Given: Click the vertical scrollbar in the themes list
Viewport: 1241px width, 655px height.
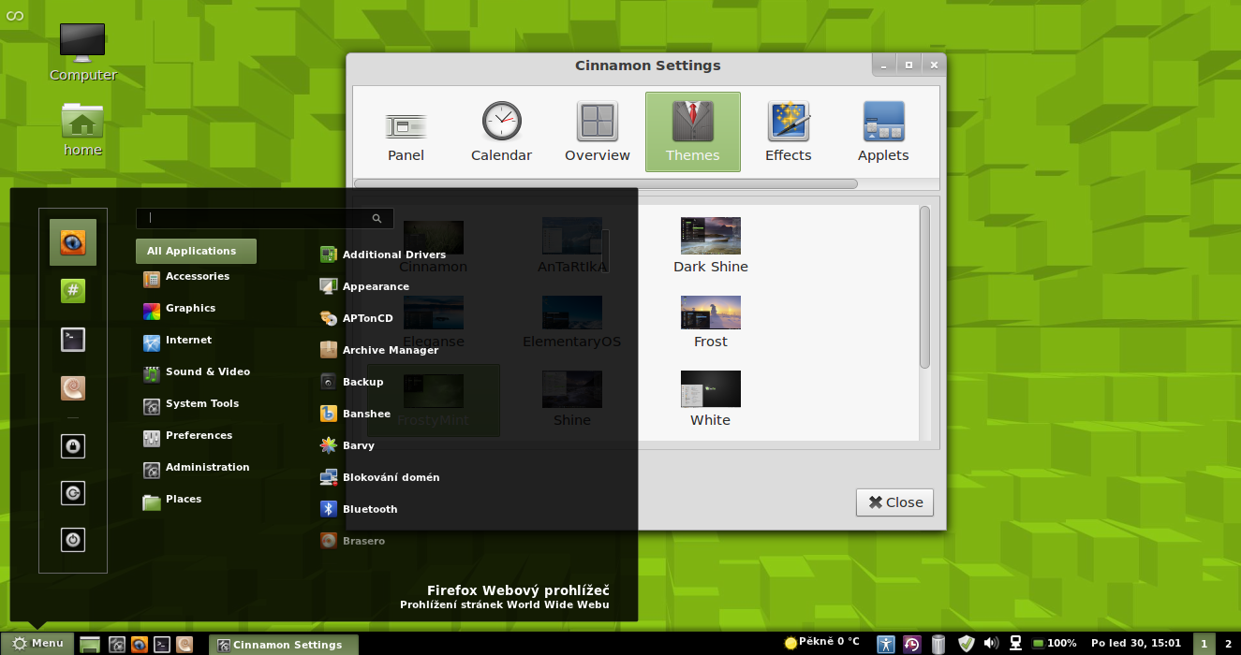Looking at the screenshot, I should pyautogui.click(x=925, y=287).
